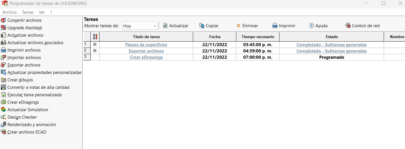Click Completado status link for Exportar archivos row
405x149 pixels.
click(x=332, y=51)
